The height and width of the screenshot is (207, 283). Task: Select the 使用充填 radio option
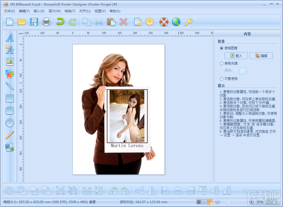221,63
